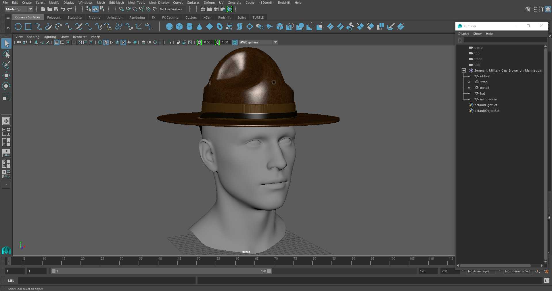552x291 pixels.
Task: Open the viewport Shading menu
Action: (33, 37)
